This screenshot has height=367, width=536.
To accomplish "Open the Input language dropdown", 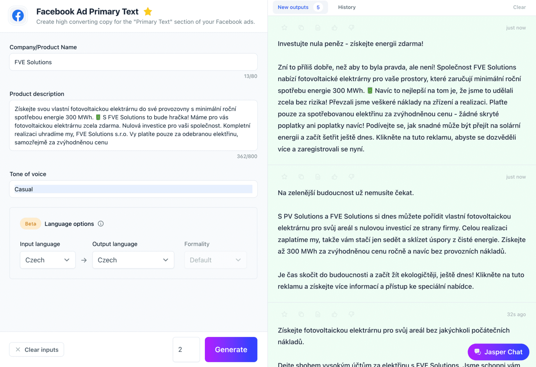I will click(x=48, y=260).
